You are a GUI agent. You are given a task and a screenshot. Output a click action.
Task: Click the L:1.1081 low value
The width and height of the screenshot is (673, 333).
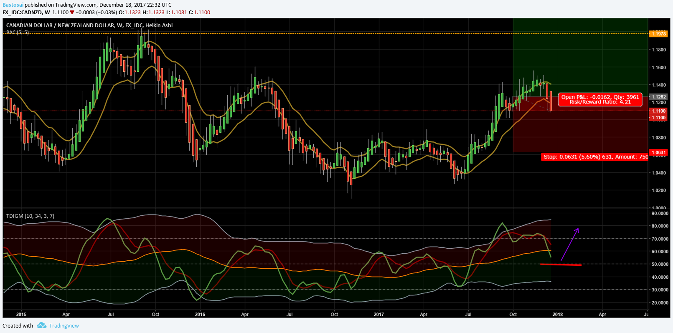point(177,13)
